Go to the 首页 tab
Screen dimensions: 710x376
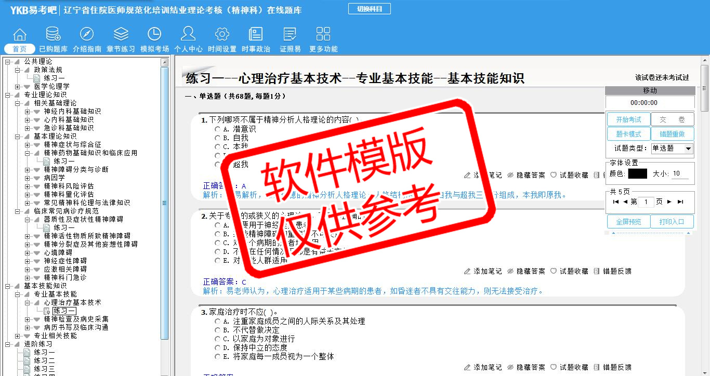[20, 49]
